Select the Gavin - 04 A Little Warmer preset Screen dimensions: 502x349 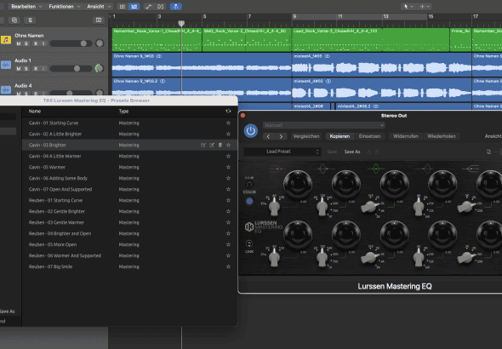129,156
